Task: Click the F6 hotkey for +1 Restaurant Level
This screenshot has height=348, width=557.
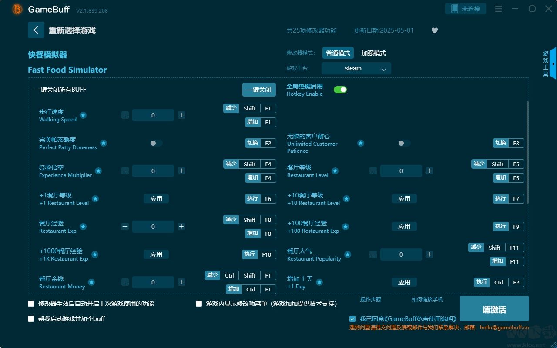Action: 268,199
